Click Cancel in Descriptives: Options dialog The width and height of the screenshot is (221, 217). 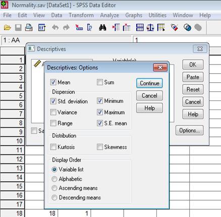(149, 95)
